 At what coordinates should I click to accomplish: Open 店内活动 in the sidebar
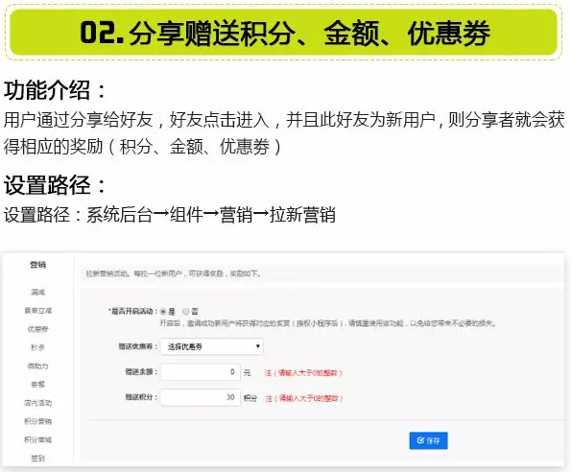tap(37, 403)
